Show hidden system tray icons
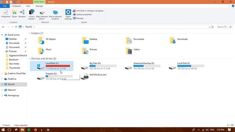 click(199, 130)
